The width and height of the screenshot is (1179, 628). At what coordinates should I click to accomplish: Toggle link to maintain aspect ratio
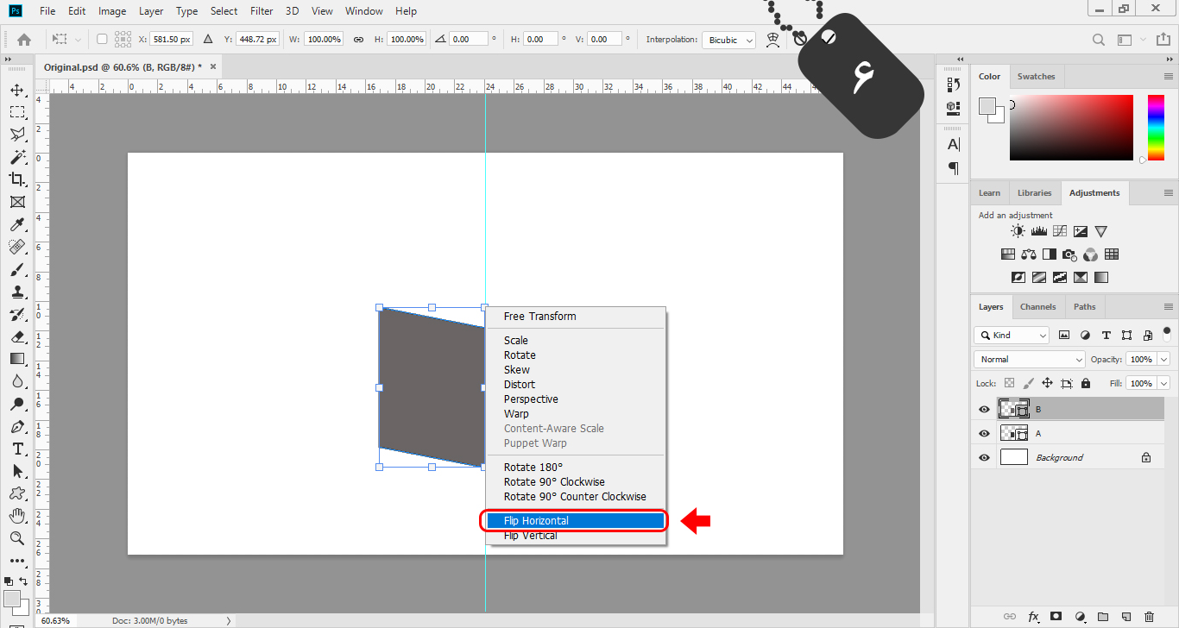[x=359, y=40]
